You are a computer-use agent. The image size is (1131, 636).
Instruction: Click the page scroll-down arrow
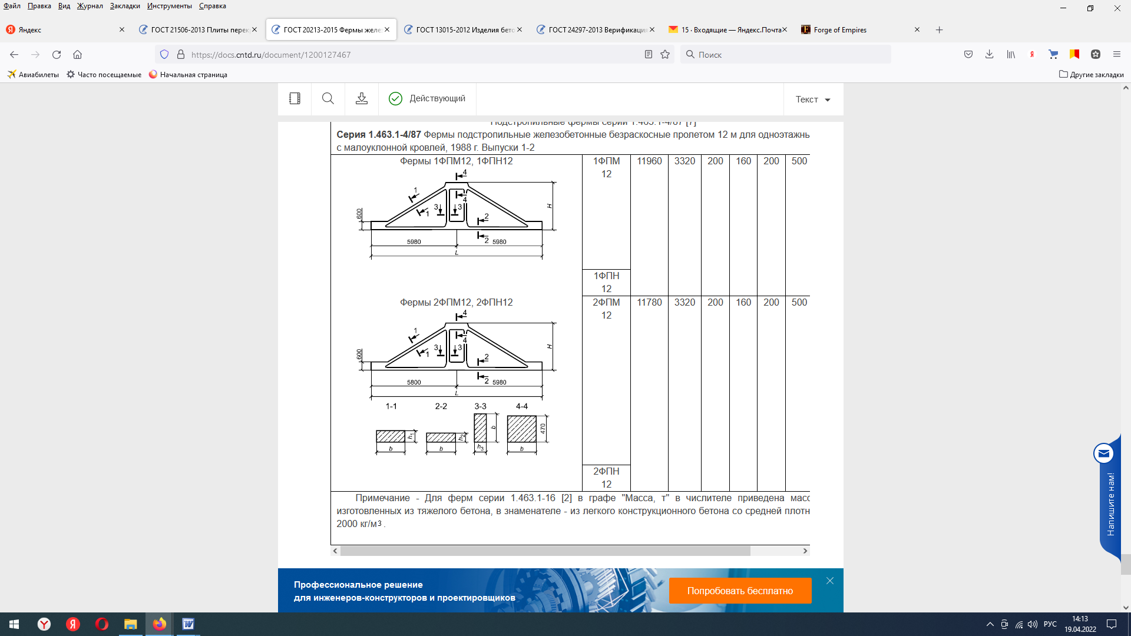tap(1126, 608)
